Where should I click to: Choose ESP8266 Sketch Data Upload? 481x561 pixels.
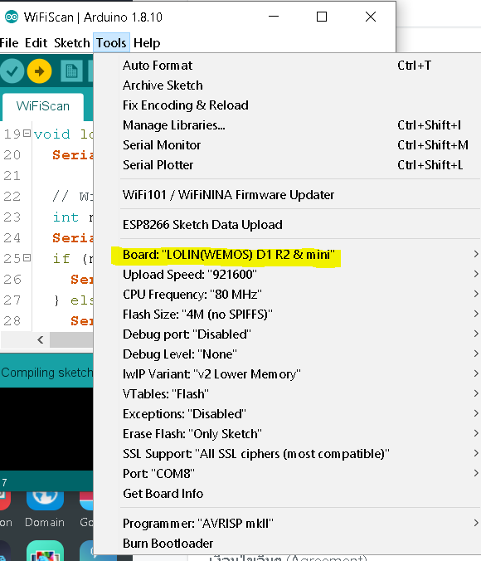(295, 225)
